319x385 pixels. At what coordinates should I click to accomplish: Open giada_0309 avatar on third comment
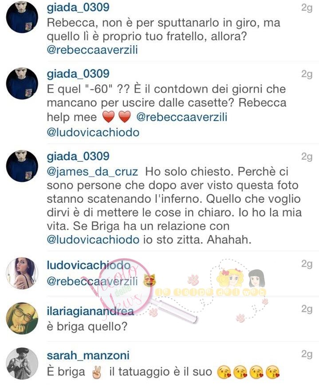click(22, 166)
